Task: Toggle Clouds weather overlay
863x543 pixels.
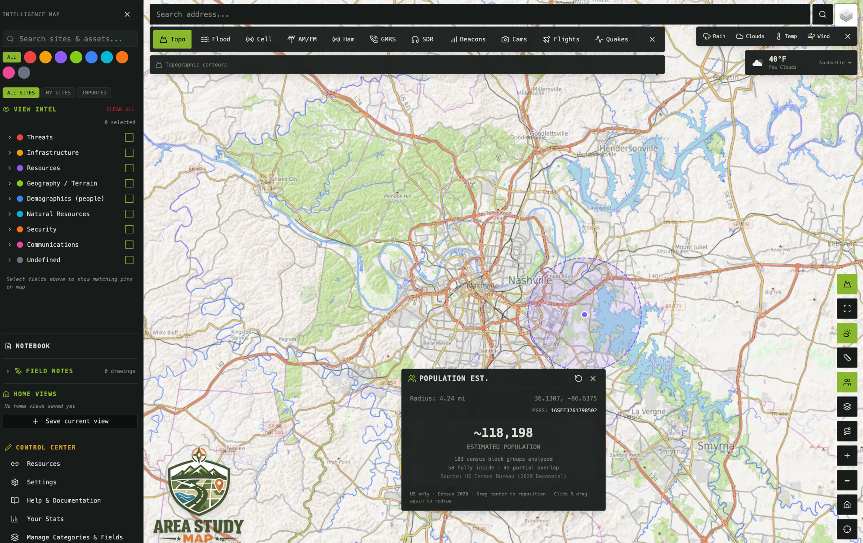Action: point(750,36)
